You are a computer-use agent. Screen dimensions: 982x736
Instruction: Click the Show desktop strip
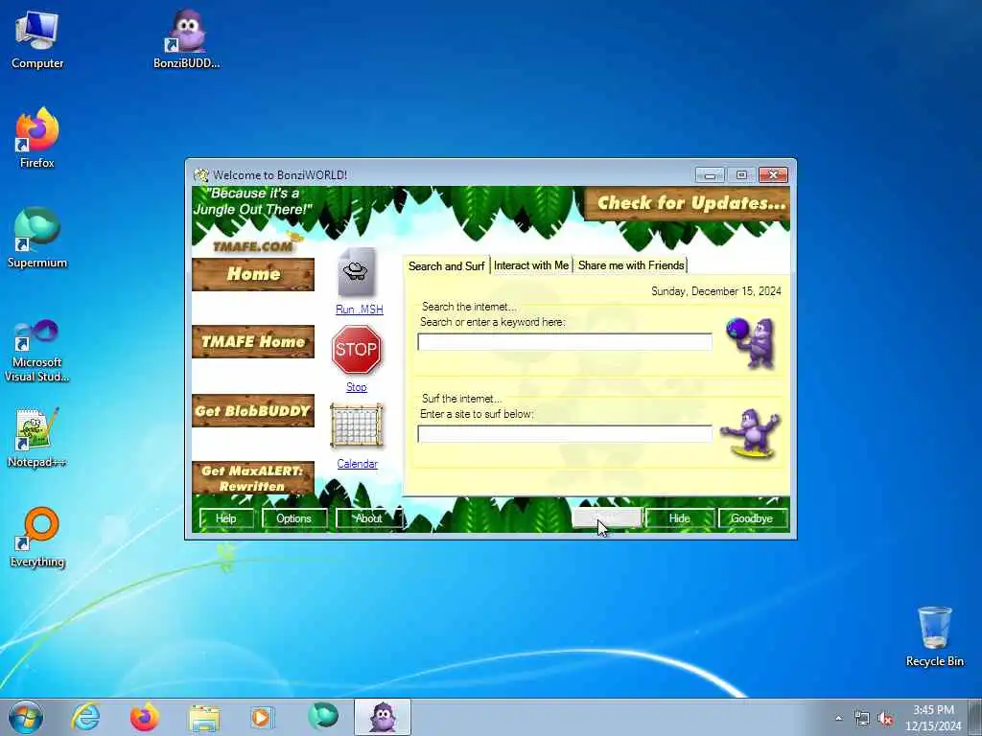coord(975,717)
